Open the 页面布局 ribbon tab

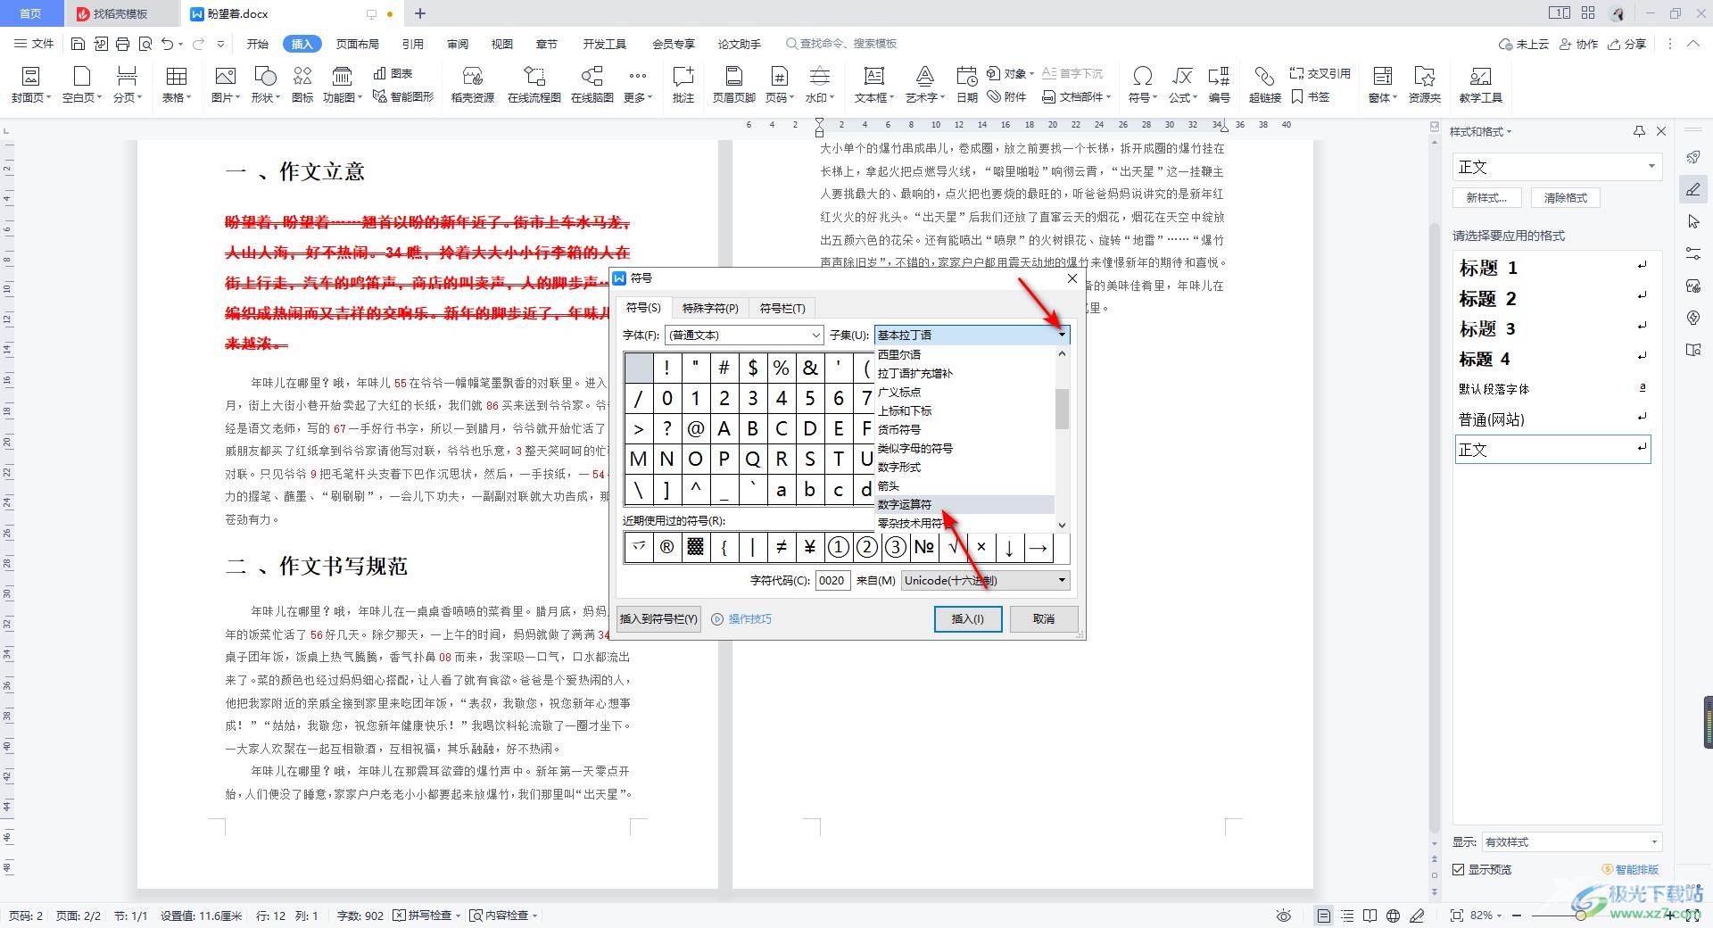click(357, 44)
